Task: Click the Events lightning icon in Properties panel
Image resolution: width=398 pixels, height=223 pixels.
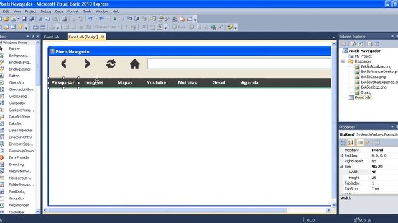Action: [368, 142]
